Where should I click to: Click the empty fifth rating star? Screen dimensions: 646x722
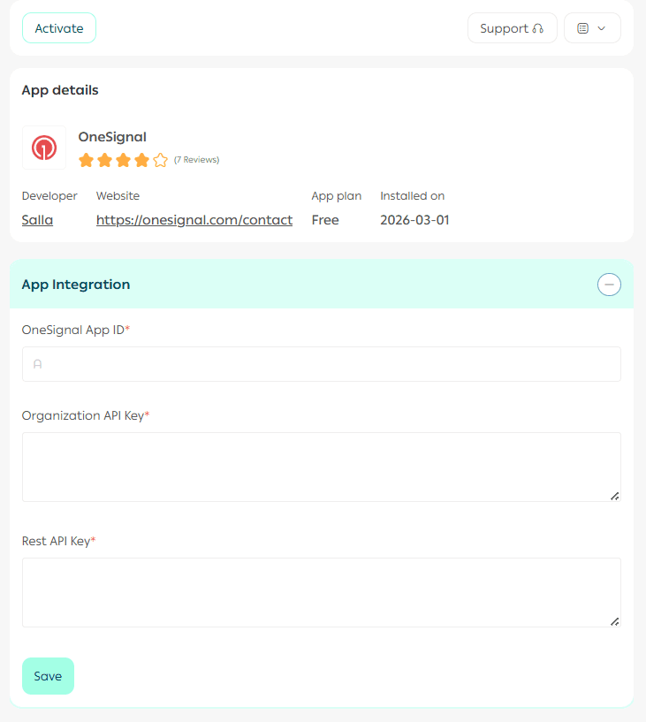point(160,160)
